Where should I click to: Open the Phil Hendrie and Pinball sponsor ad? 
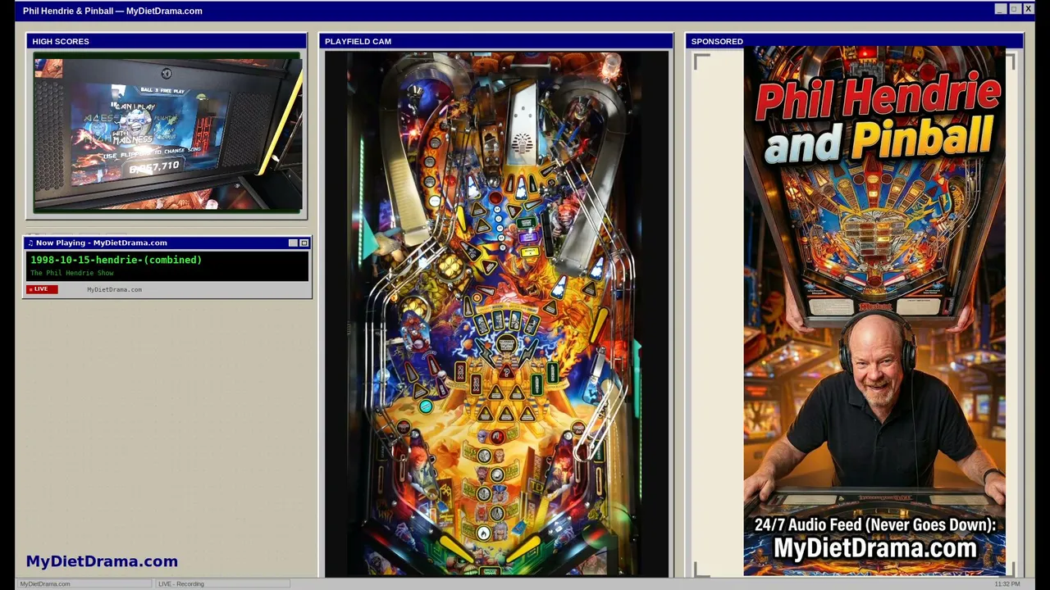click(874, 311)
